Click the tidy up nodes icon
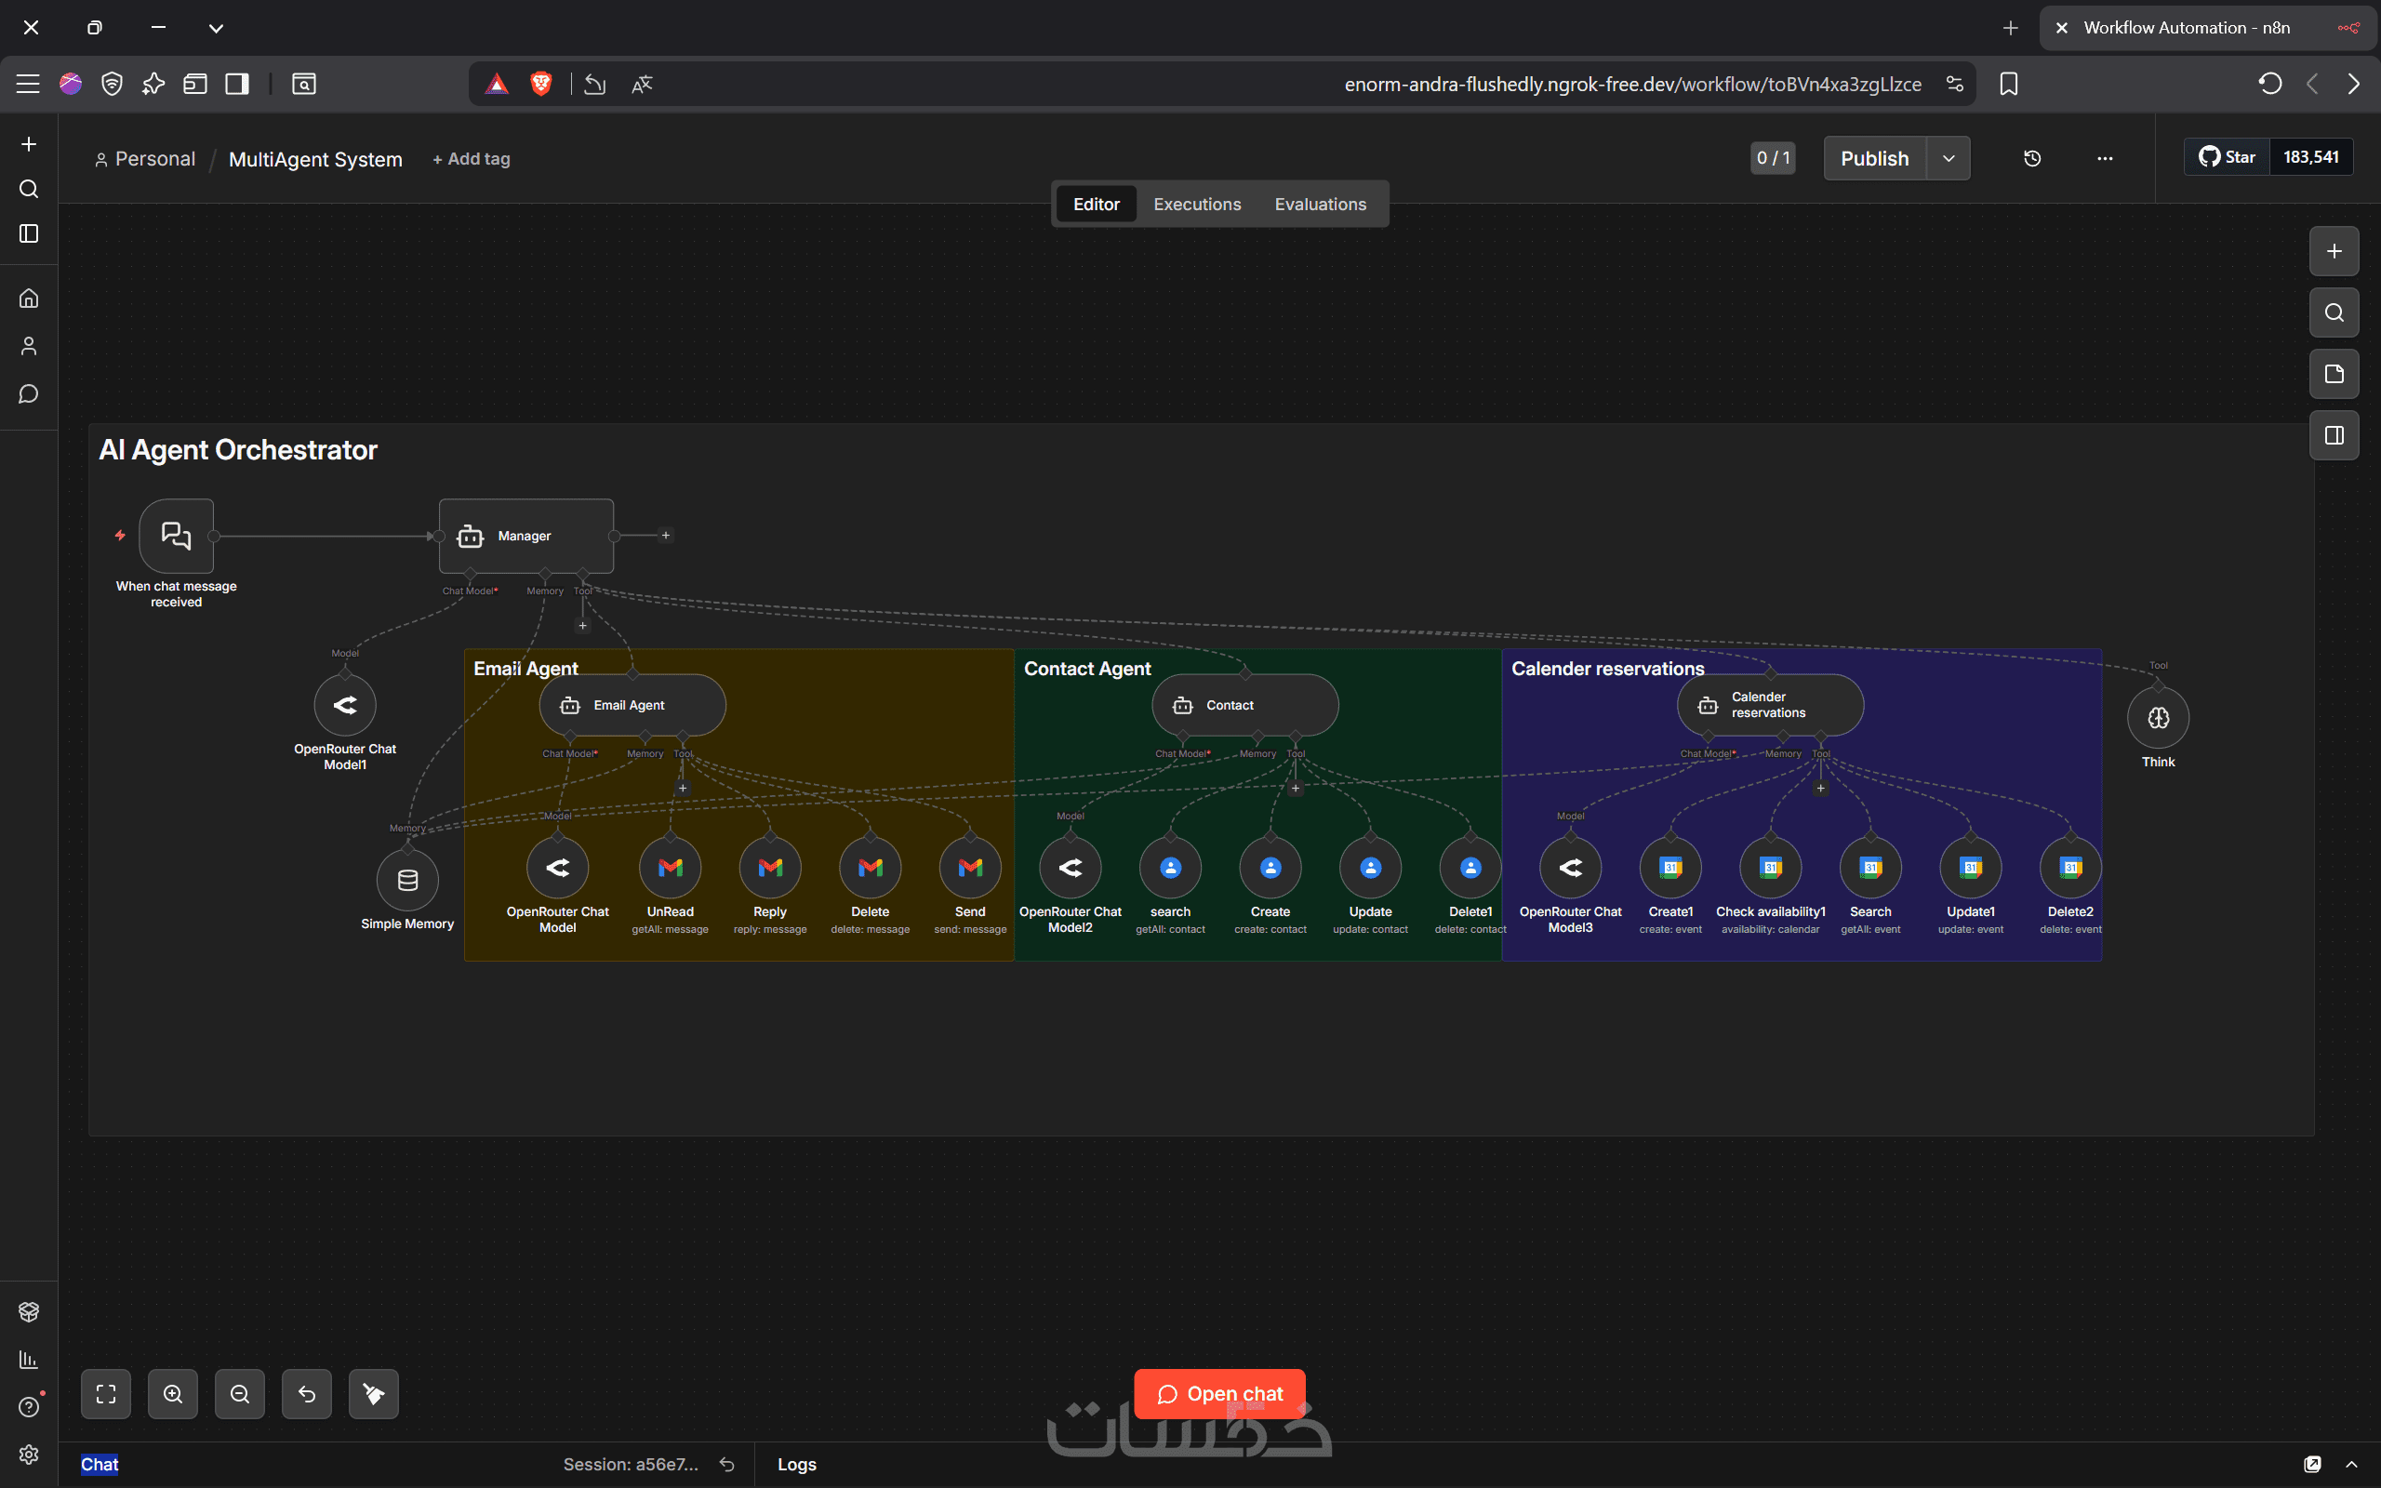 pyautogui.click(x=374, y=1393)
